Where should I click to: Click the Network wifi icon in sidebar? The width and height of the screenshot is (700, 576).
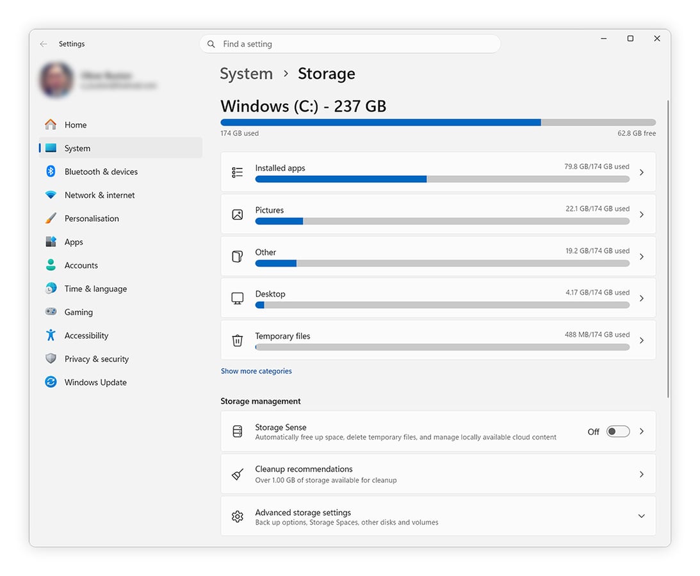51,195
